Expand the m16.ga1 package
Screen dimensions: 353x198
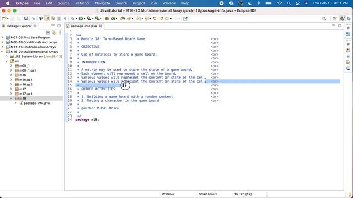coord(11,80)
